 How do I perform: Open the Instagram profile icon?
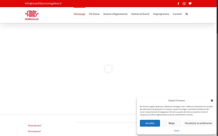coord(184,4)
